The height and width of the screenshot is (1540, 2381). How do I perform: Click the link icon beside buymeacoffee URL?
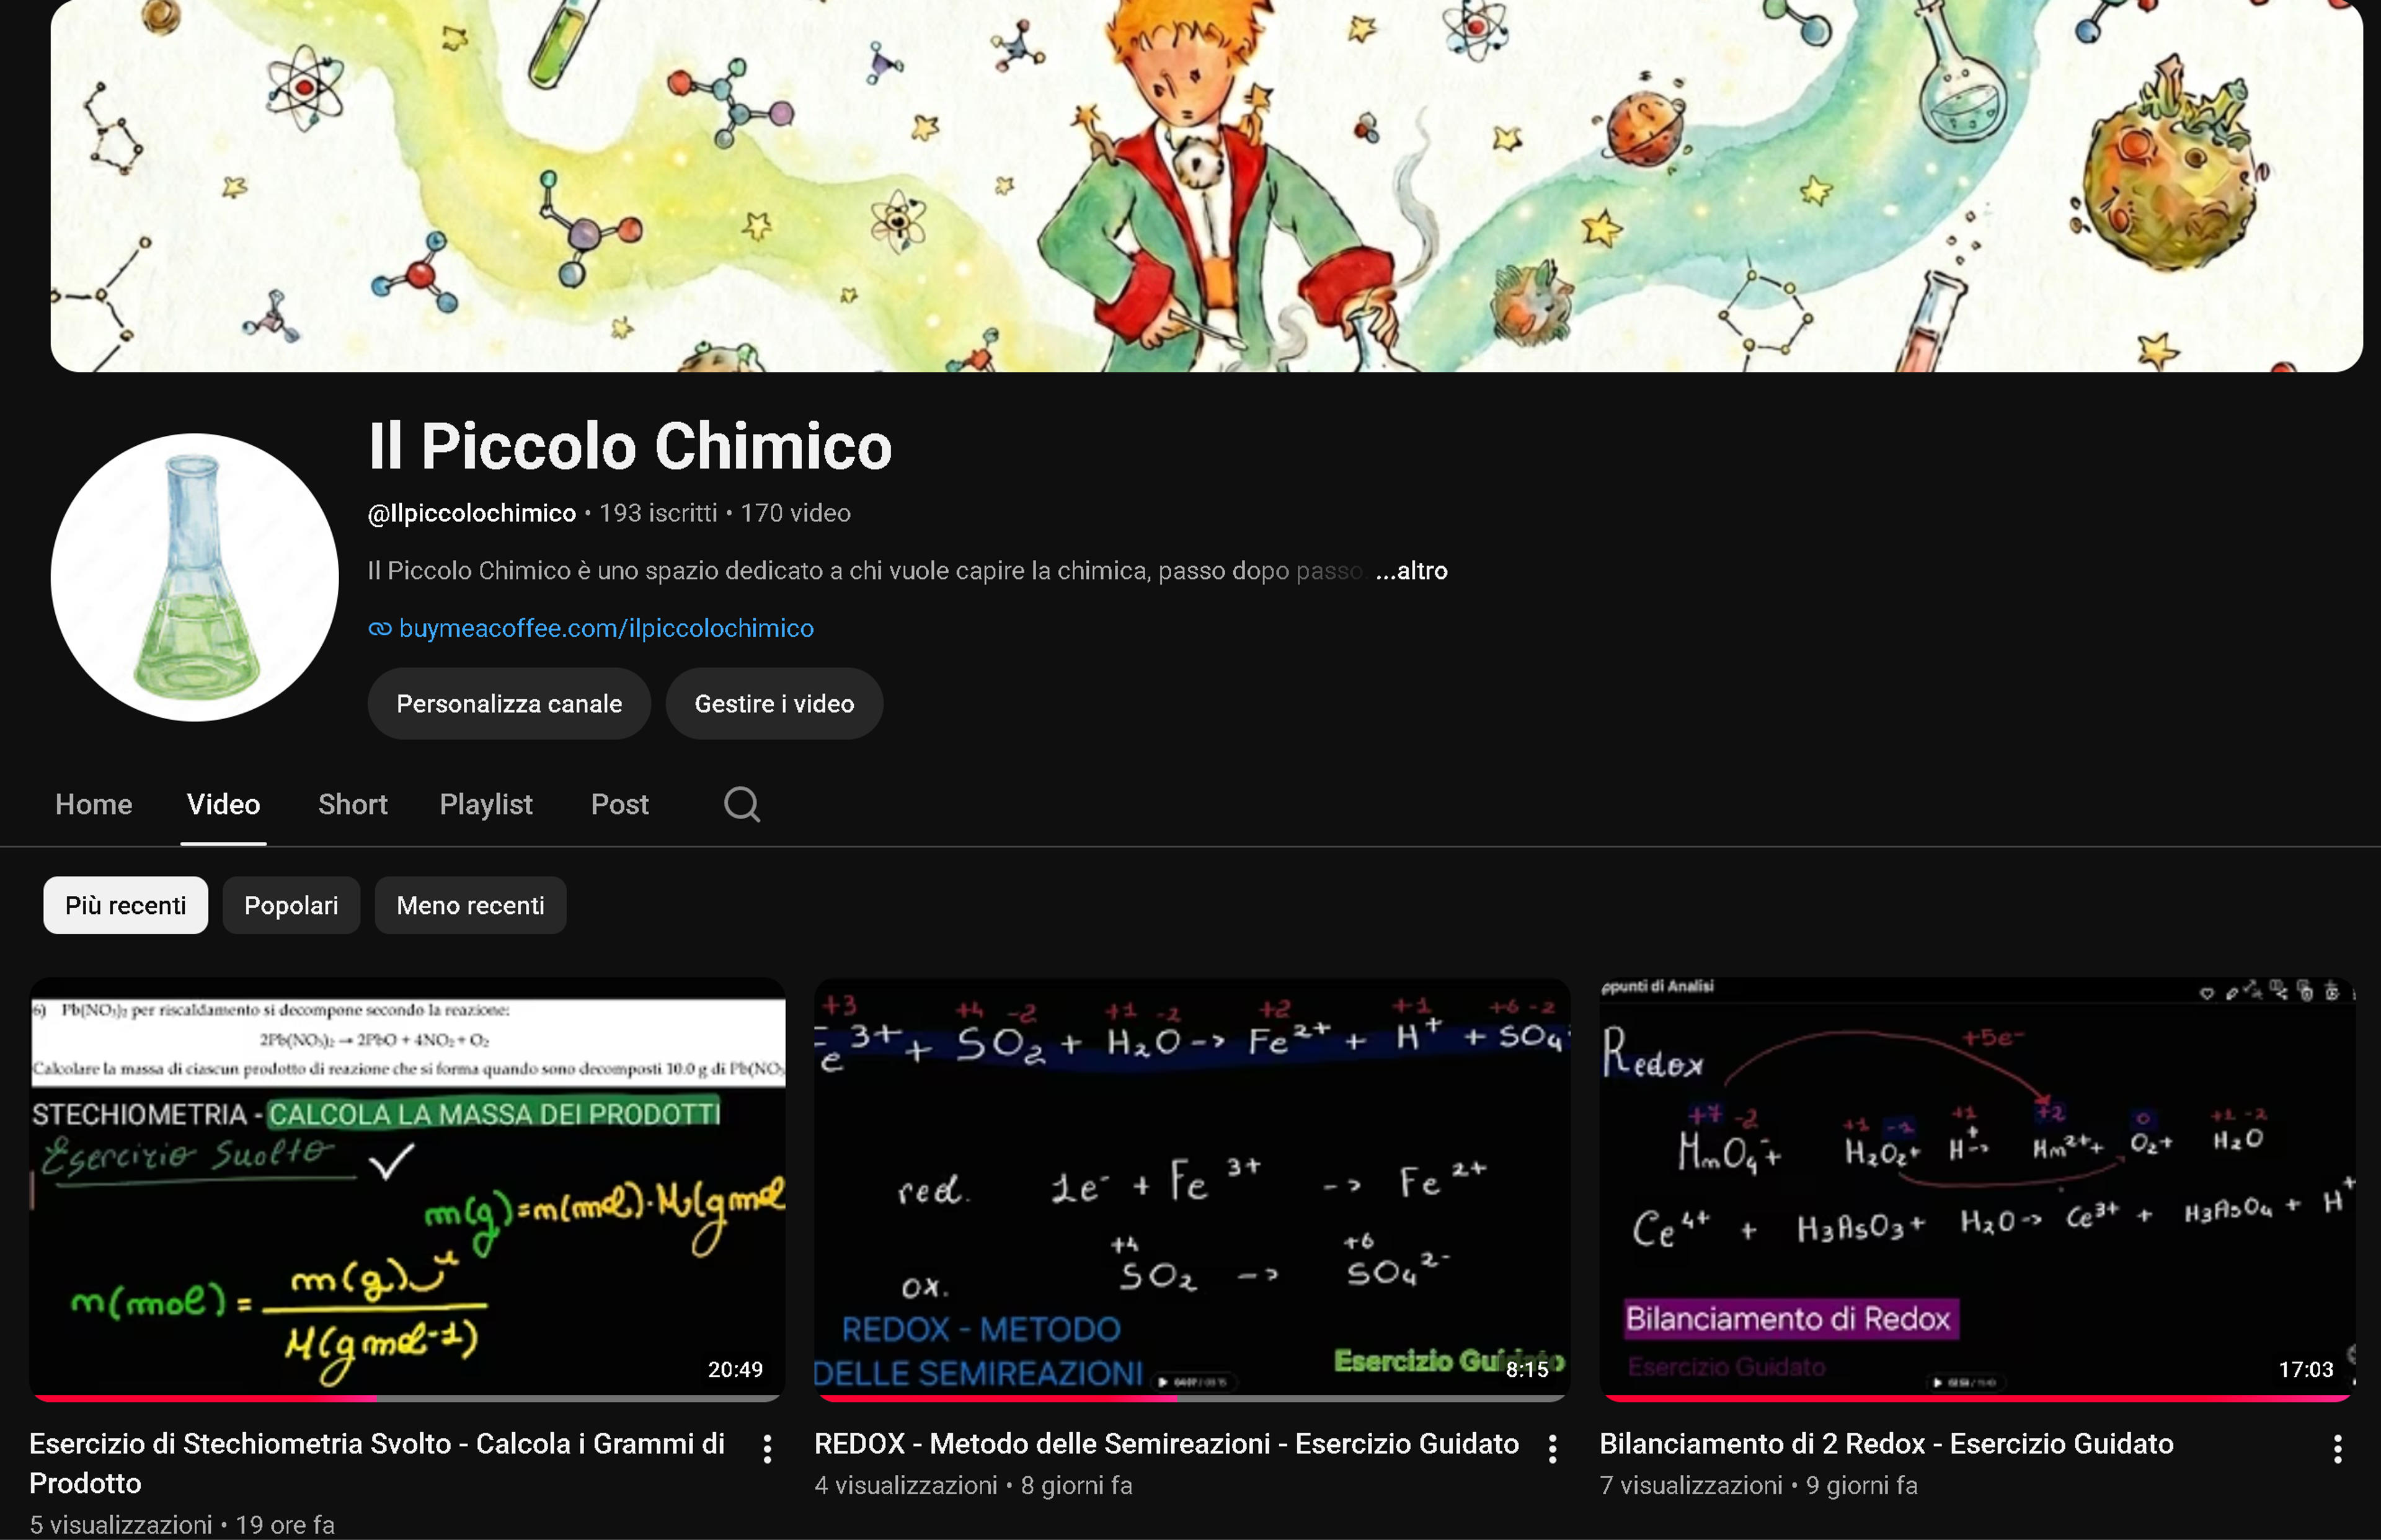click(x=379, y=629)
